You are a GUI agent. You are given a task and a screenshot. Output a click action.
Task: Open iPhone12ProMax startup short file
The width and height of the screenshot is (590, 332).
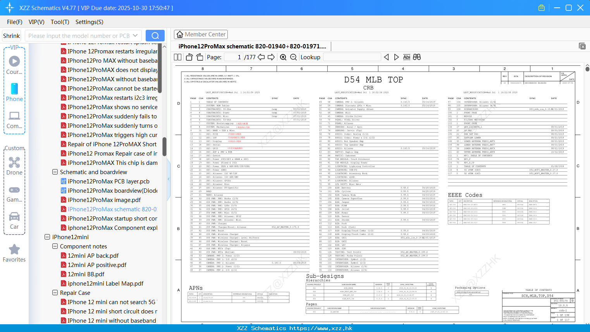pyautogui.click(x=109, y=218)
